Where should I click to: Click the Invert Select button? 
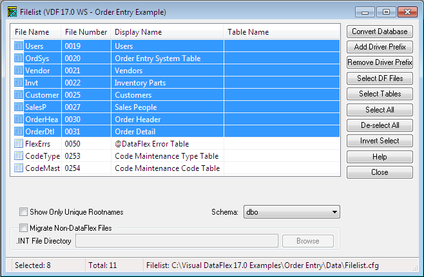pyautogui.click(x=380, y=141)
